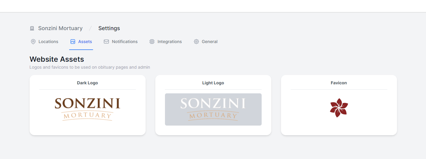Click the Settings breadcrumb text
The height and width of the screenshot is (159, 426).
(x=109, y=28)
